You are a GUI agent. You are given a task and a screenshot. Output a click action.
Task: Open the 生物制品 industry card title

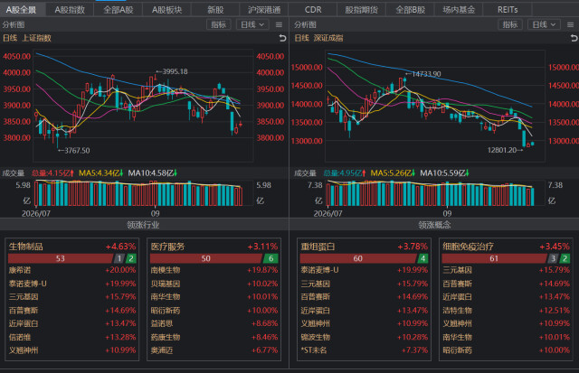click(x=26, y=247)
